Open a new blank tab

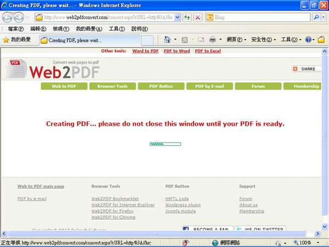pos(147,40)
